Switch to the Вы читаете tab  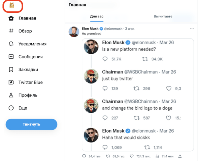pyautogui.click(x=163, y=16)
